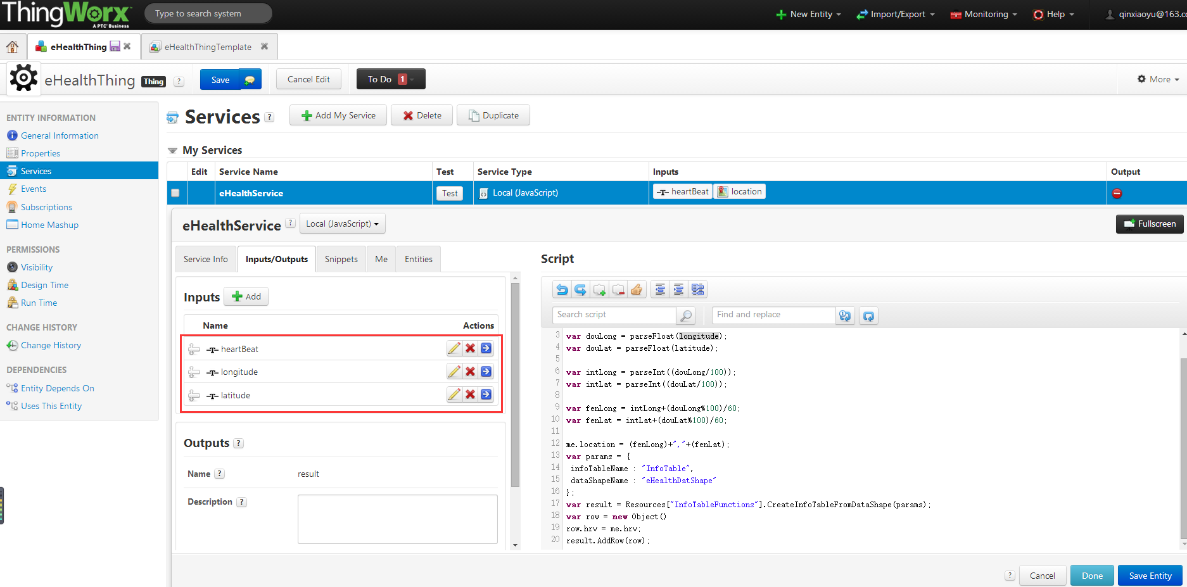Open the Import/Export dropdown menu
This screenshot has width=1187, height=587.
pos(896,14)
